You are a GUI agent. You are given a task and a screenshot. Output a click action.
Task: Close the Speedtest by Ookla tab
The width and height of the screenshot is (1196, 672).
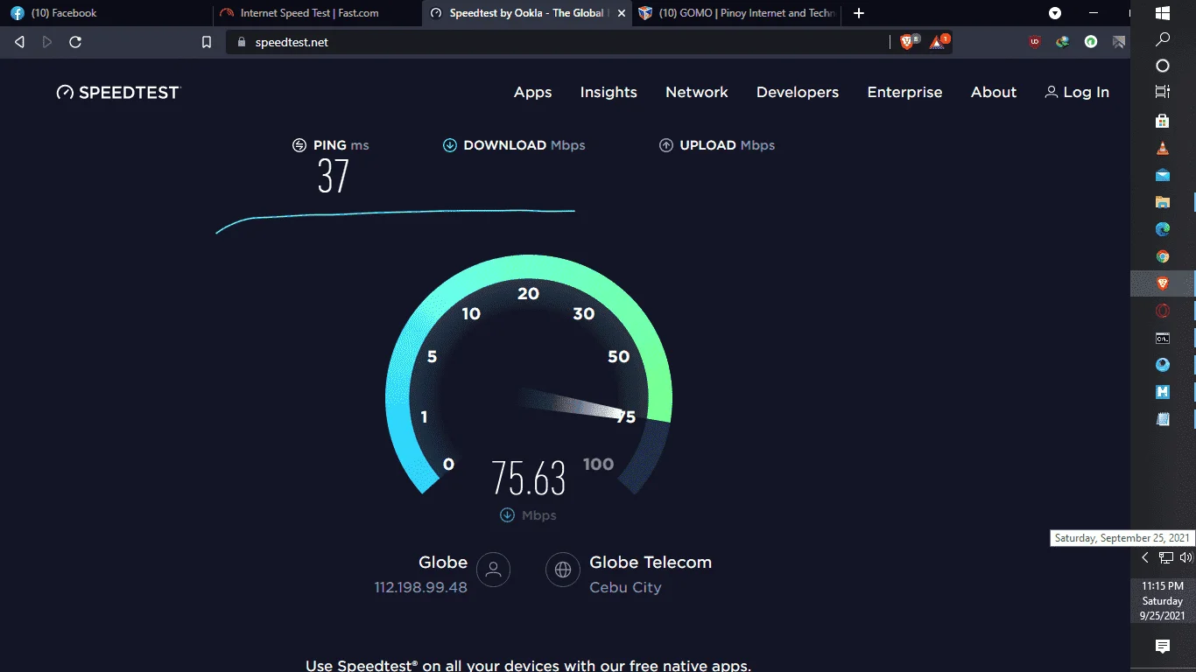622,13
